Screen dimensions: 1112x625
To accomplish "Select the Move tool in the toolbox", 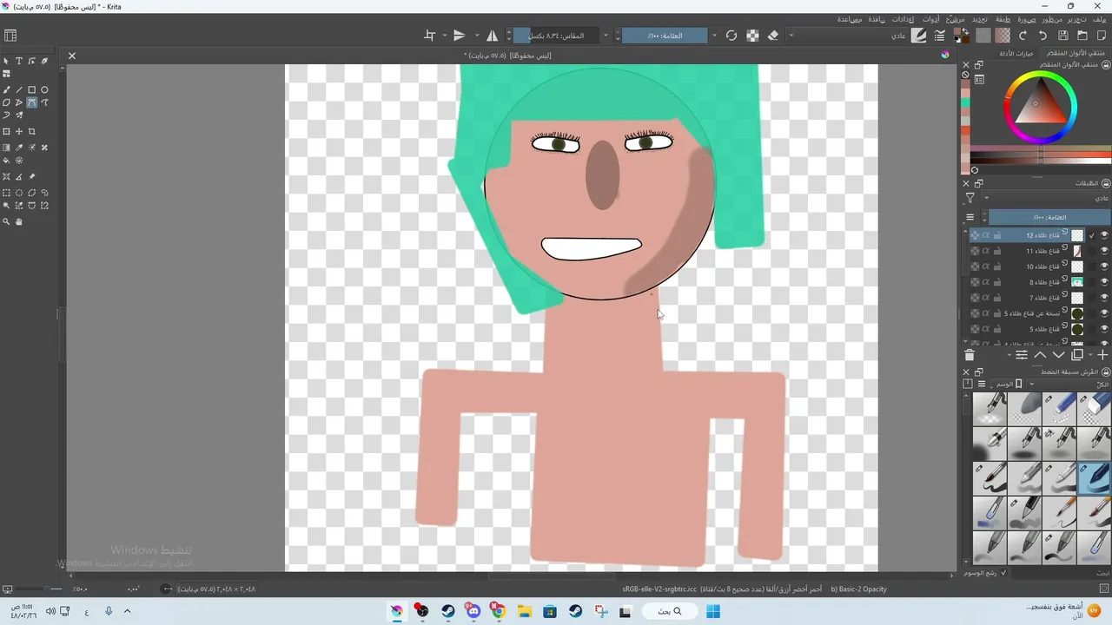I will 19,131.
